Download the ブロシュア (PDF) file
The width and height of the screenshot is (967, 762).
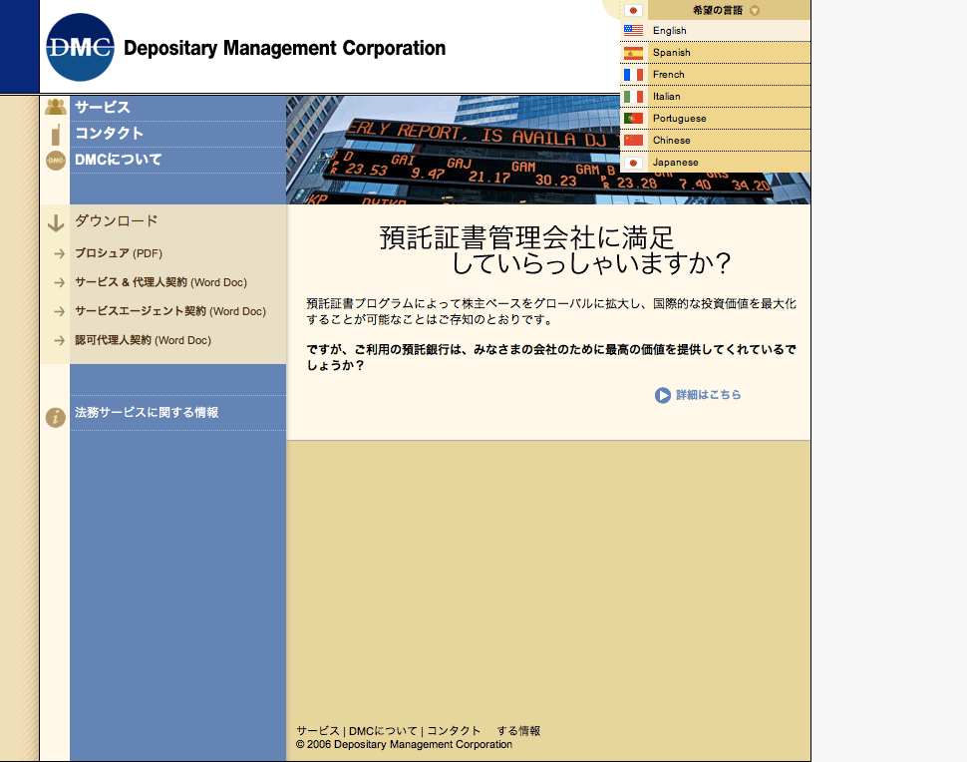pos(118,253)
